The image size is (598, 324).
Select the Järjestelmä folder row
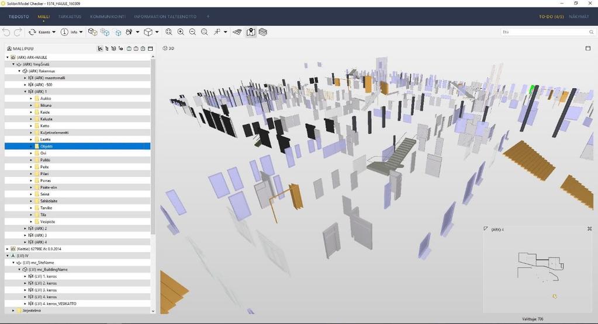(77, 311)
